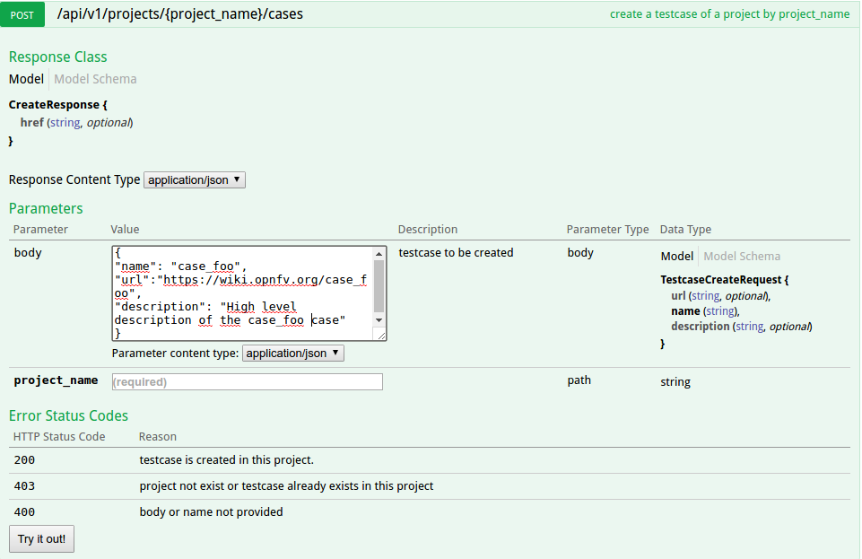This screenshot has height=559, width=862.
Task: Click the body textarea resize handle
Action: 381,336
